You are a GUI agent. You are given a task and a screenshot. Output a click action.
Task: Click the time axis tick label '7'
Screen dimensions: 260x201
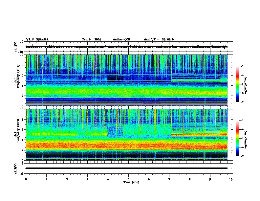pos(169,179)
